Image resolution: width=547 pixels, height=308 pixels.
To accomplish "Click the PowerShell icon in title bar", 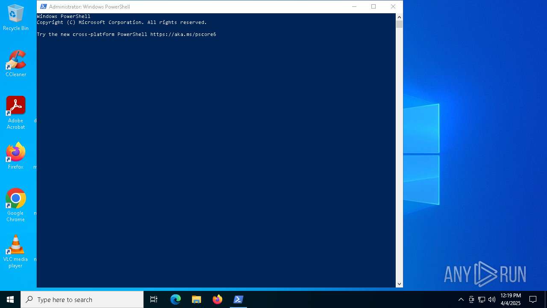I will click(x=43, y=6).
